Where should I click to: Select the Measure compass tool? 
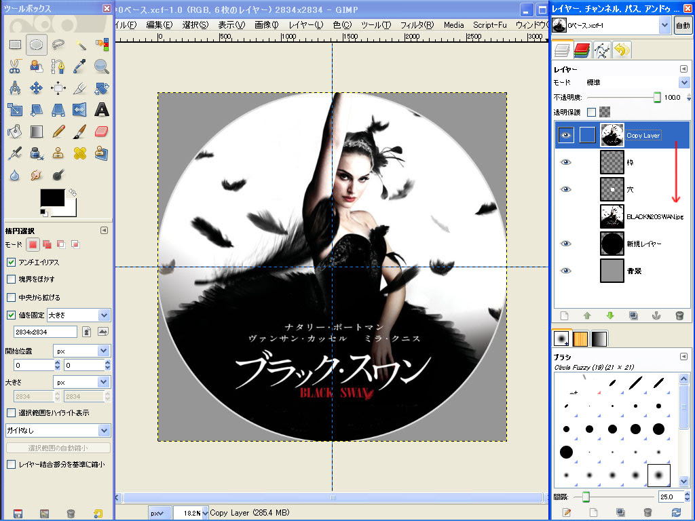click(x=15, y=88)
